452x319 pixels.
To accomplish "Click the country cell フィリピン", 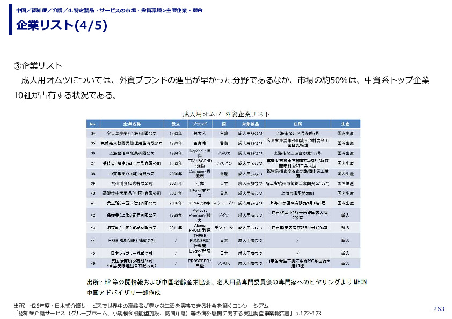I will pyautogui.click(x=224, y=163).
